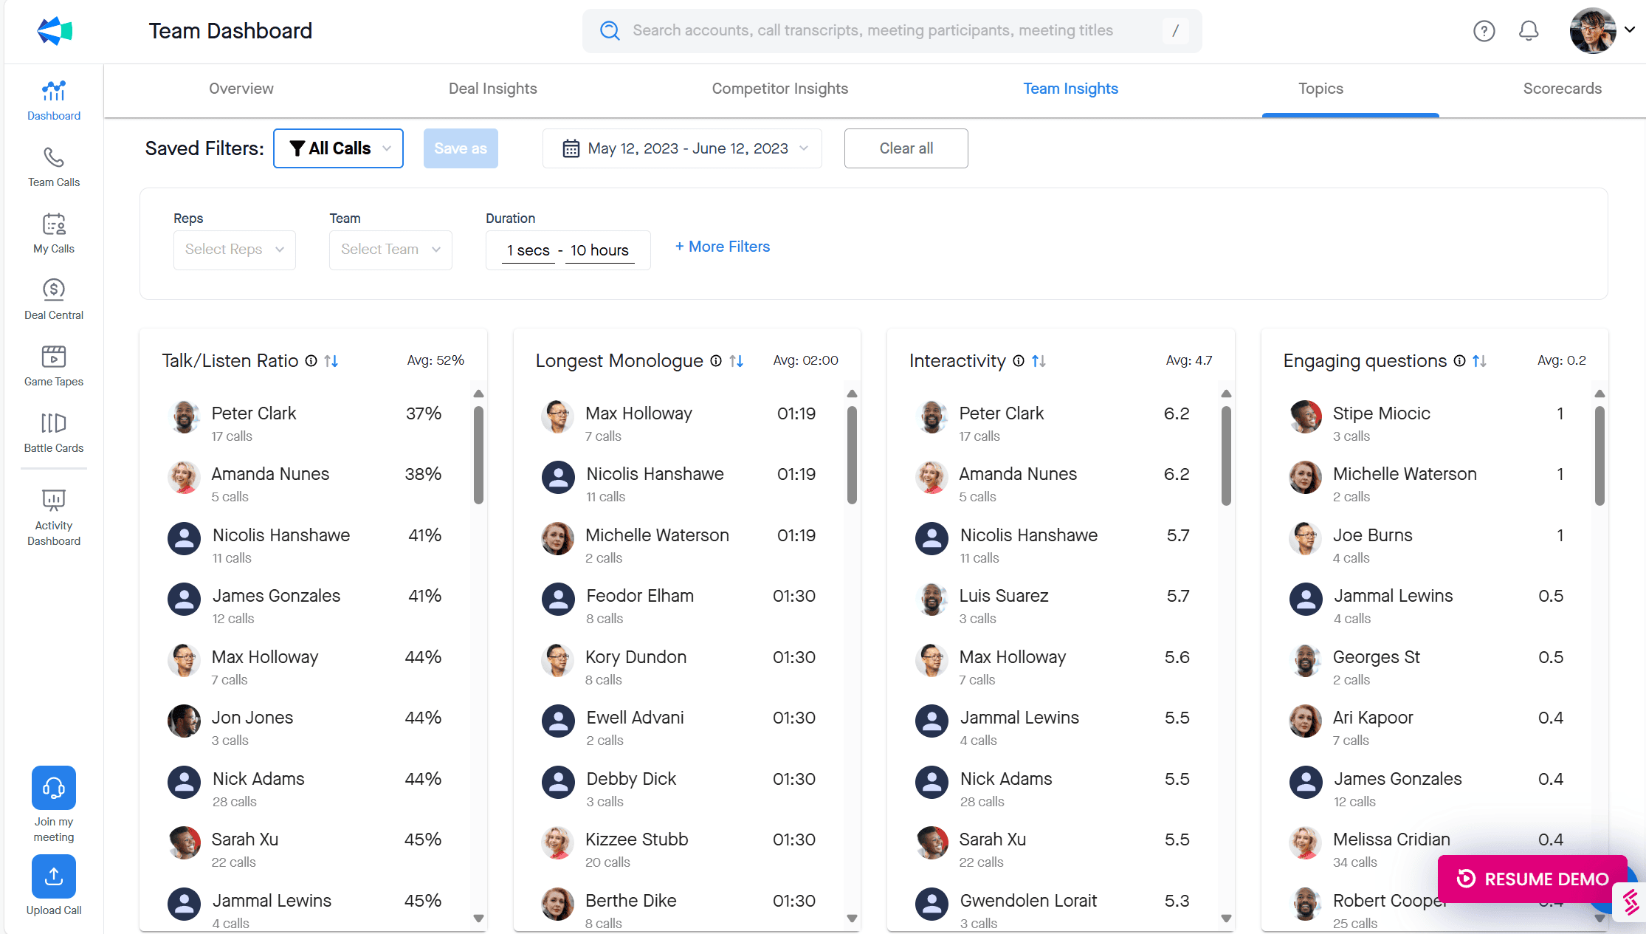This screenshot has height=934, width=1646.
Task: Open the Select Team dropdown
Action: tap(390, 250)
